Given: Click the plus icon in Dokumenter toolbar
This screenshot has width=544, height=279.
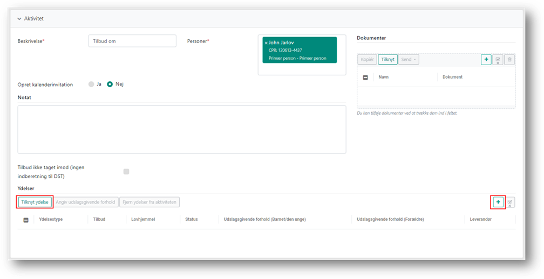Looking at the screenshot, I should click(486, 59).
